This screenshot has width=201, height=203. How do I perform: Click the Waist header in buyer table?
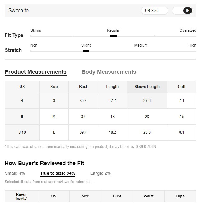click(x=148, y=196)
